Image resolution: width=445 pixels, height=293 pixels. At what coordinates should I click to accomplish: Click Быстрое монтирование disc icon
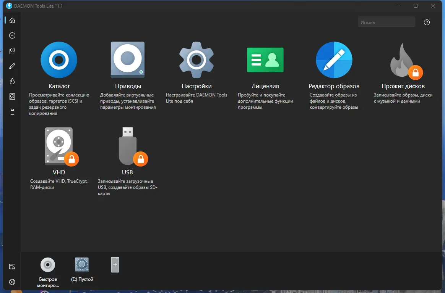coord(48,265)
